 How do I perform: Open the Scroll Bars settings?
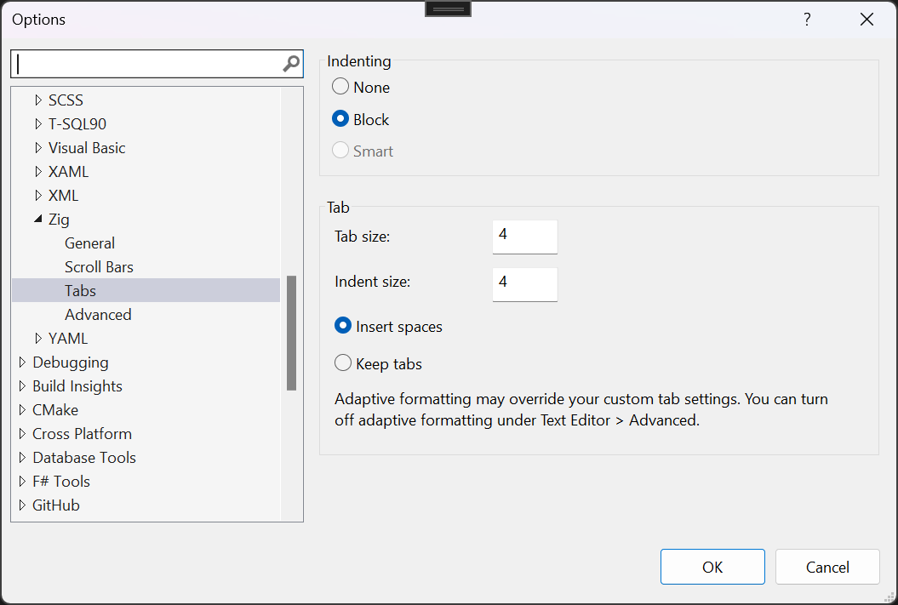tap(99, 266)
